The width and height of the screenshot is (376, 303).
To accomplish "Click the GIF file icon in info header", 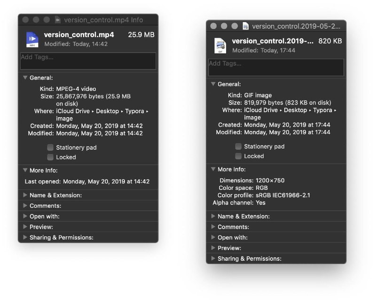I will pyautogui.click(x=220, y=45).
